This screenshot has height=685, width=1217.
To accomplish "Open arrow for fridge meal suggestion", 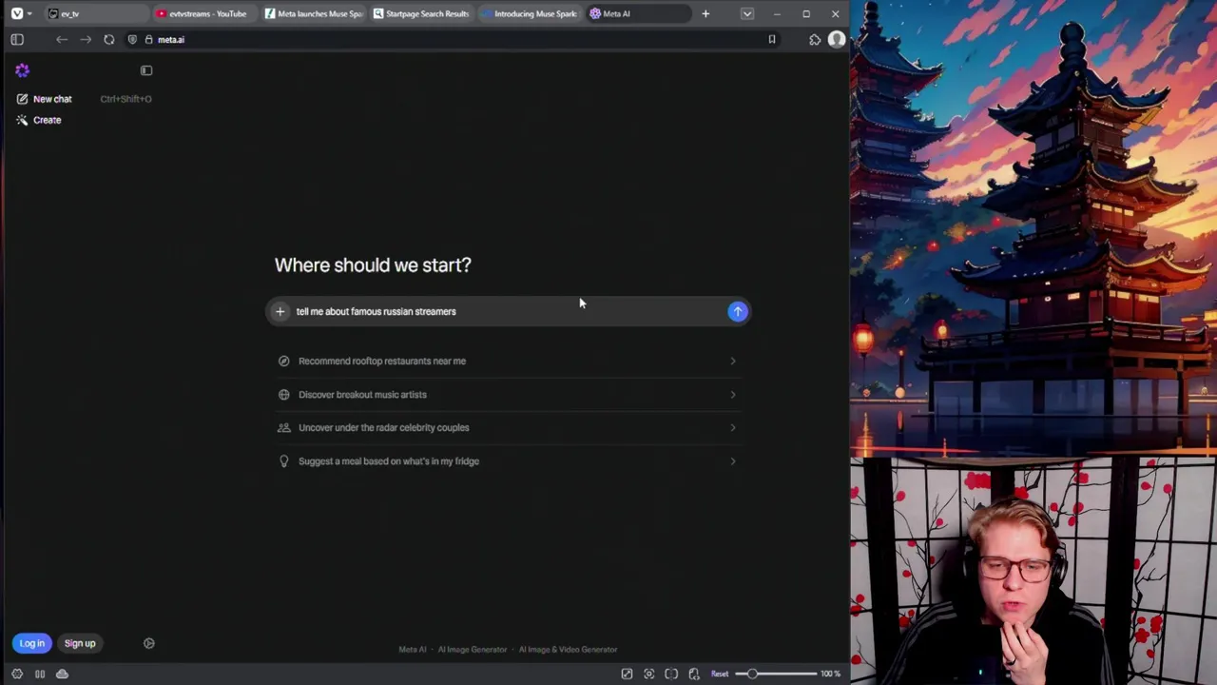I will click(x=732, y=460).
